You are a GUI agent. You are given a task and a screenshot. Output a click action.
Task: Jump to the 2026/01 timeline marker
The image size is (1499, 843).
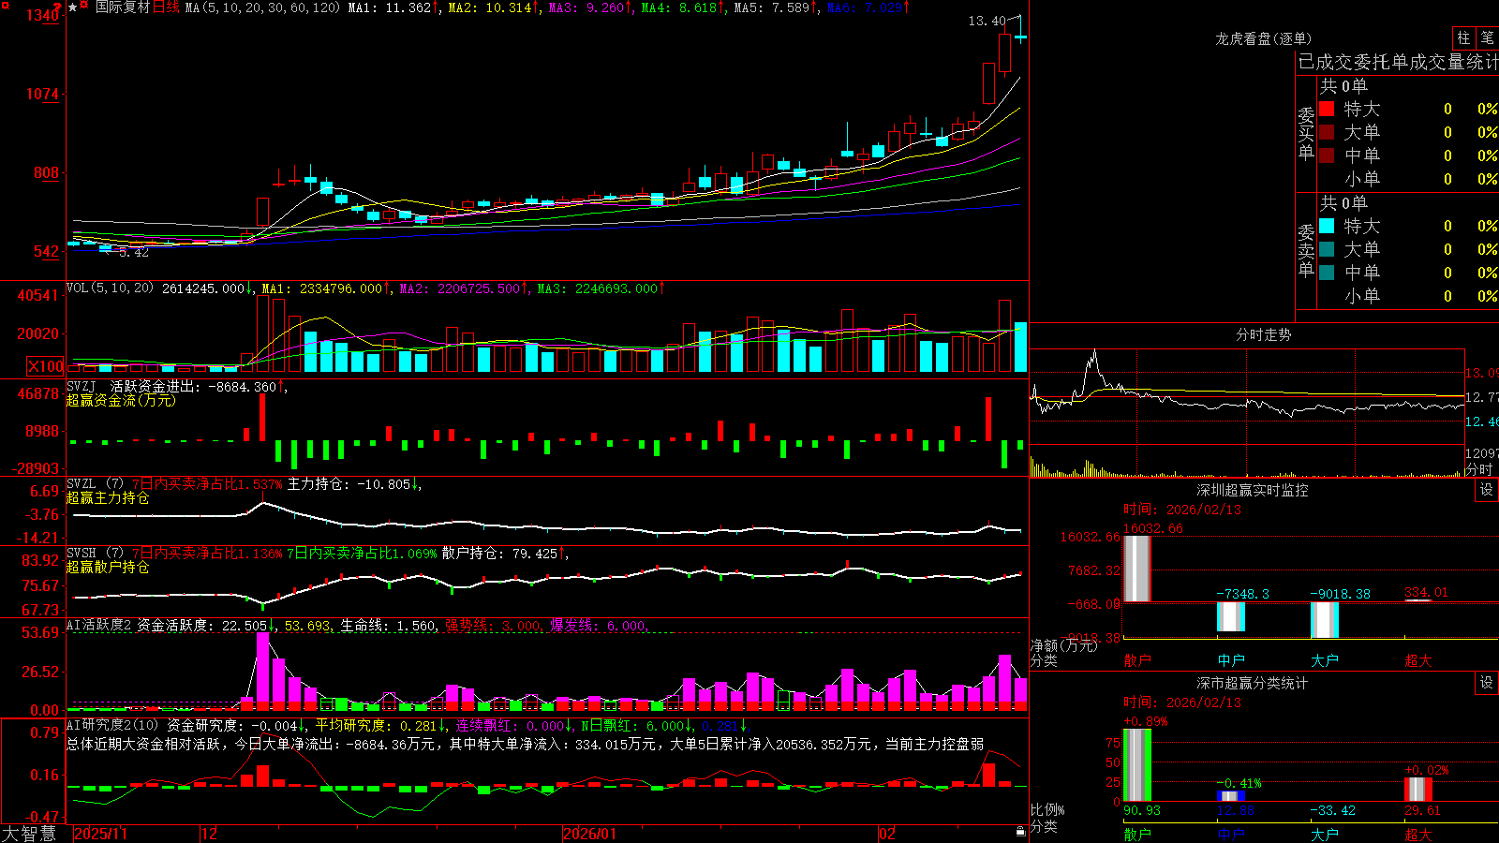(590, 834)
